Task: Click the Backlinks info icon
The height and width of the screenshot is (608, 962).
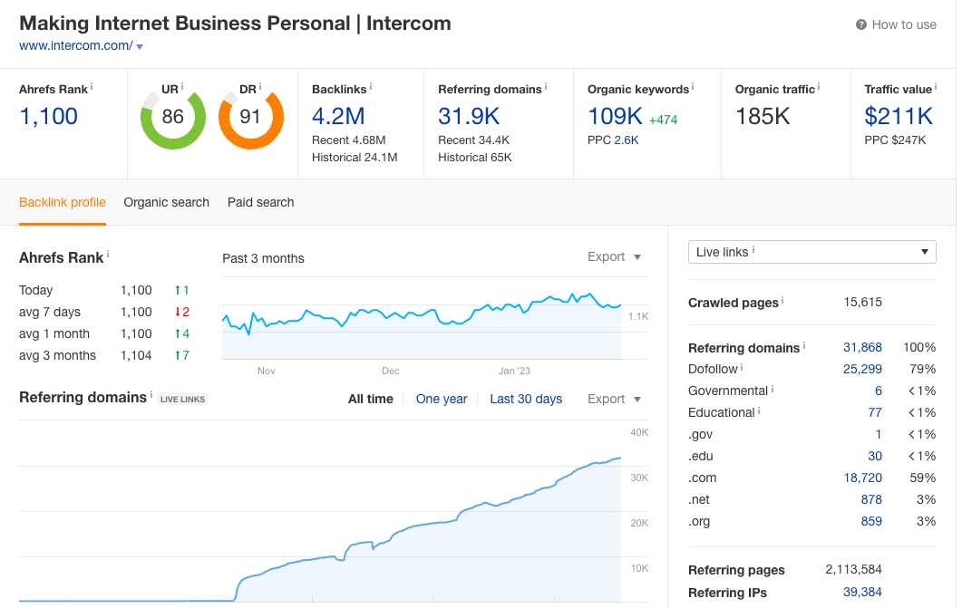Action: (371, 87)
